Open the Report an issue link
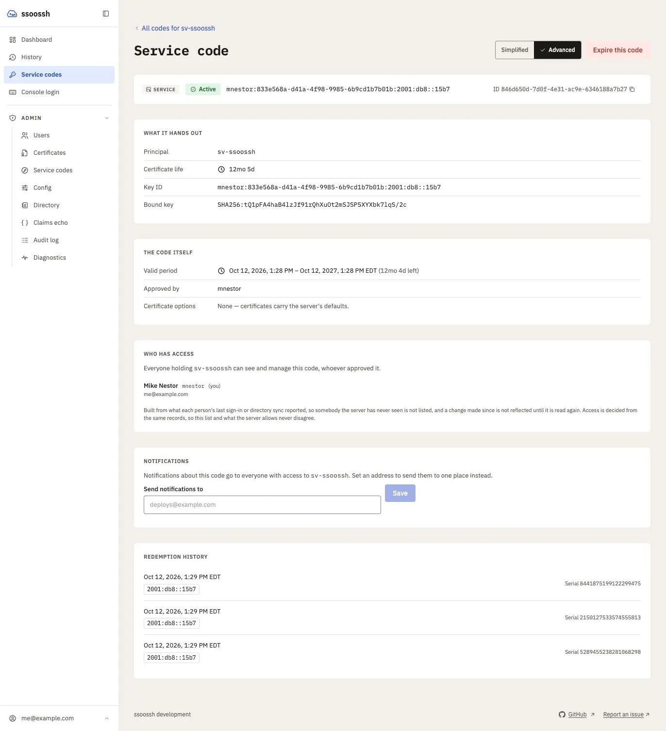 [x=626, y=714]
